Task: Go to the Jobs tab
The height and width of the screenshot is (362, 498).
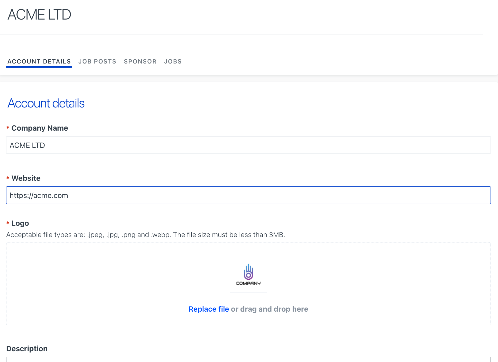Action: (173, 61)
